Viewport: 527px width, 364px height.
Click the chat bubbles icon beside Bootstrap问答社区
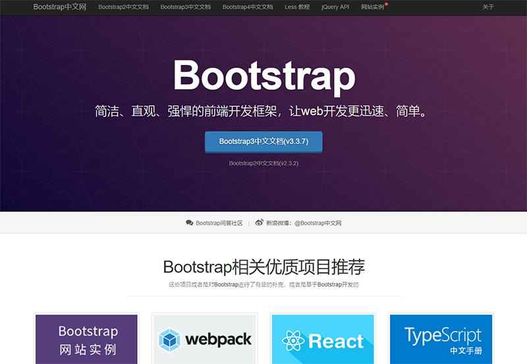190,222
